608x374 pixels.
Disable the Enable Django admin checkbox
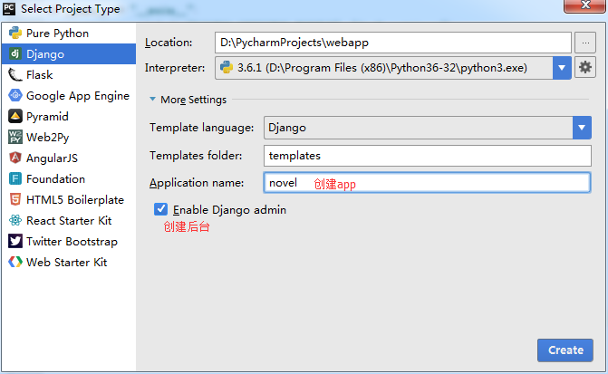(x=160, y=209)
